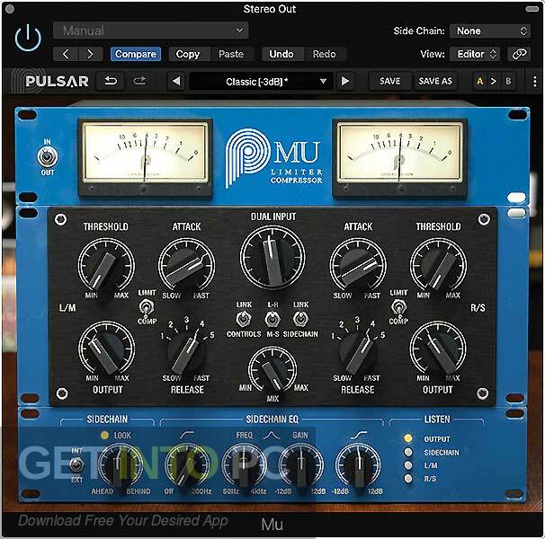Click the Stereo Out window title

[270, 9]
